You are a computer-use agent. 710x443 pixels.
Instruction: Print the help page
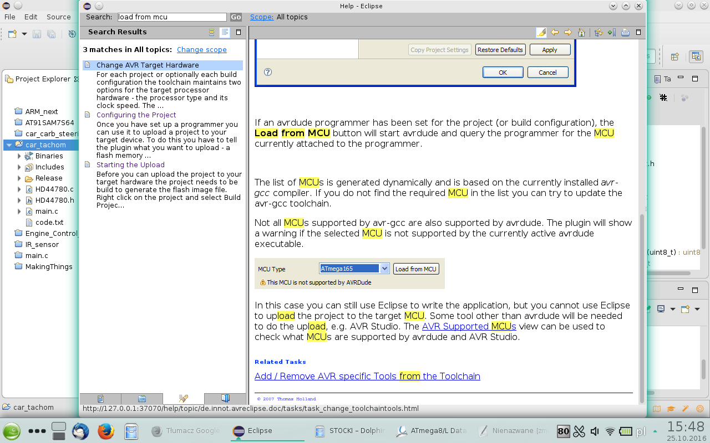coord(625,32)
